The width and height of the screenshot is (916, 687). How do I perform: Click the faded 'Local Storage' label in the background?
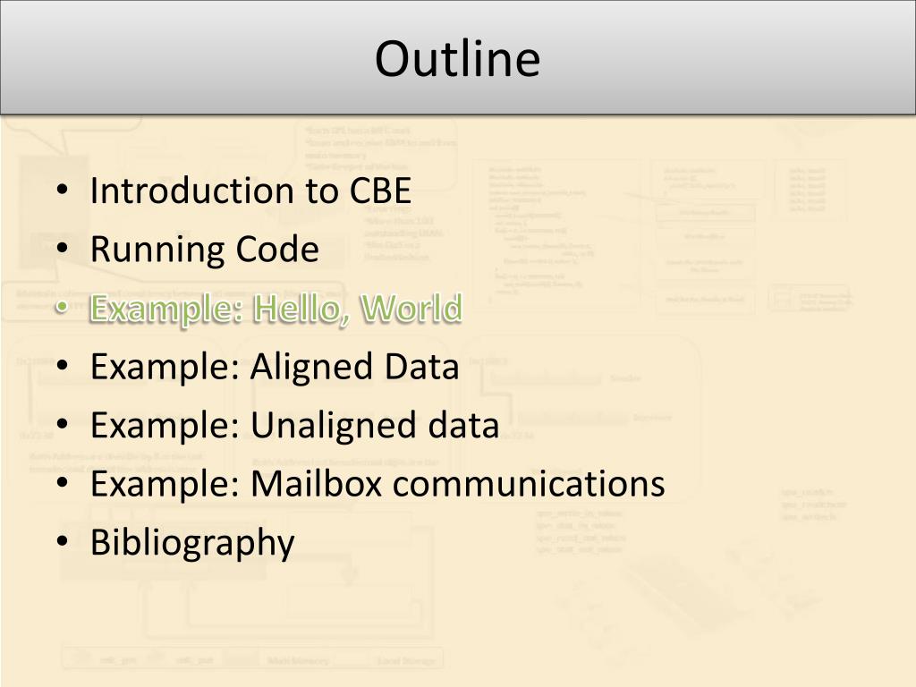(406, 661)
